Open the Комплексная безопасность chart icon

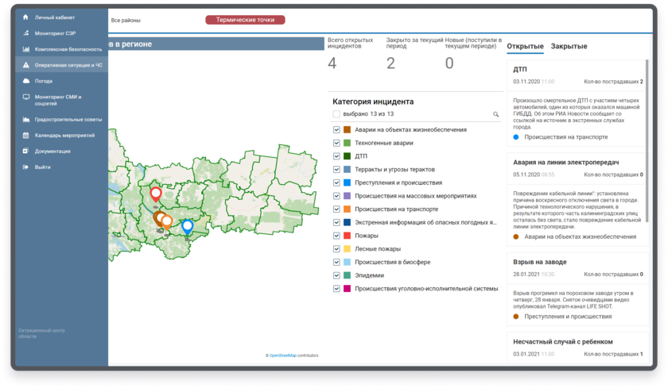26,49
